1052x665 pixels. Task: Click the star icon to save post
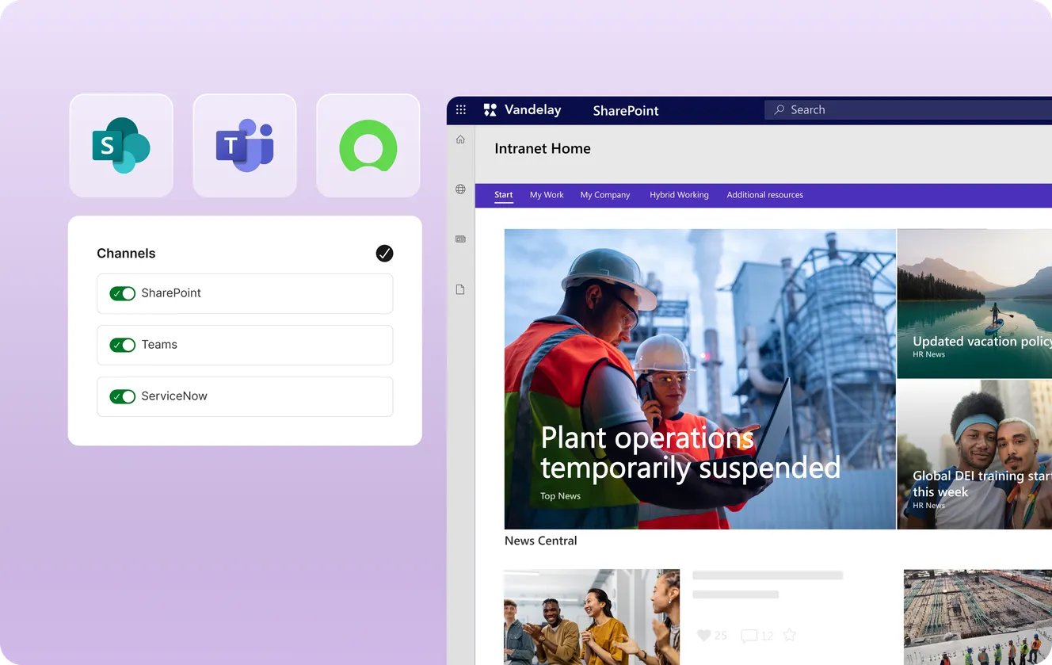click(x=789, y=635)
